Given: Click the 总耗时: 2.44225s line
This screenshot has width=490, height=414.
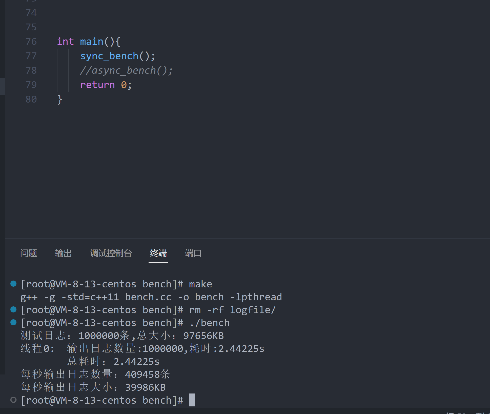Looking at the screenshot, I should pyautogui.click(x=113, y=362).
